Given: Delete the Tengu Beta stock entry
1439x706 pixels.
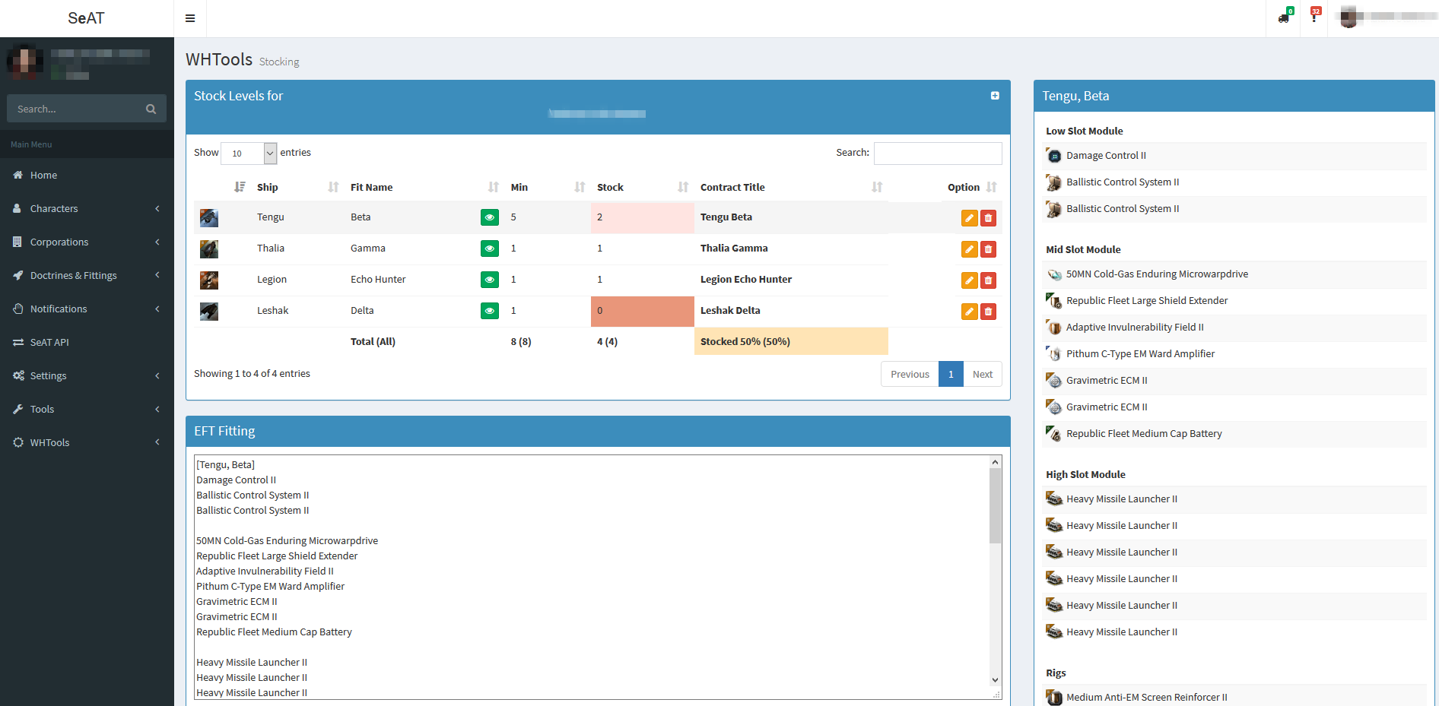Looking at the screenshot, I should [988, 218].
